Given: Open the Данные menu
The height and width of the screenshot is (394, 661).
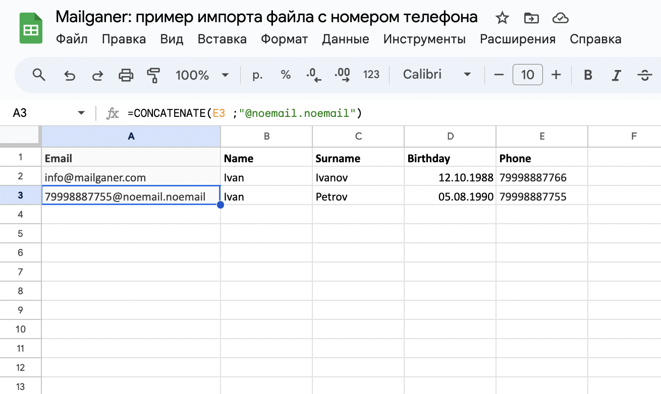Looking at the screenshot, I should 346,39.
